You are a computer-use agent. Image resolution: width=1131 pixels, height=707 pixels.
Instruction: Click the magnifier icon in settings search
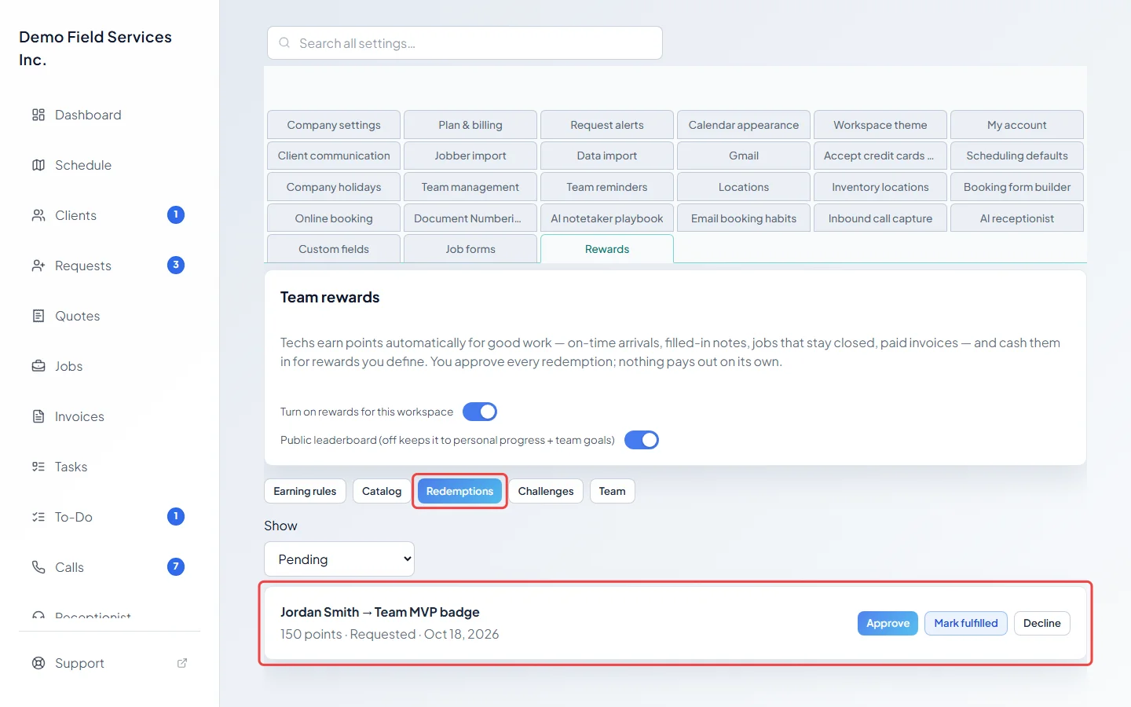[x=284, y=43]
